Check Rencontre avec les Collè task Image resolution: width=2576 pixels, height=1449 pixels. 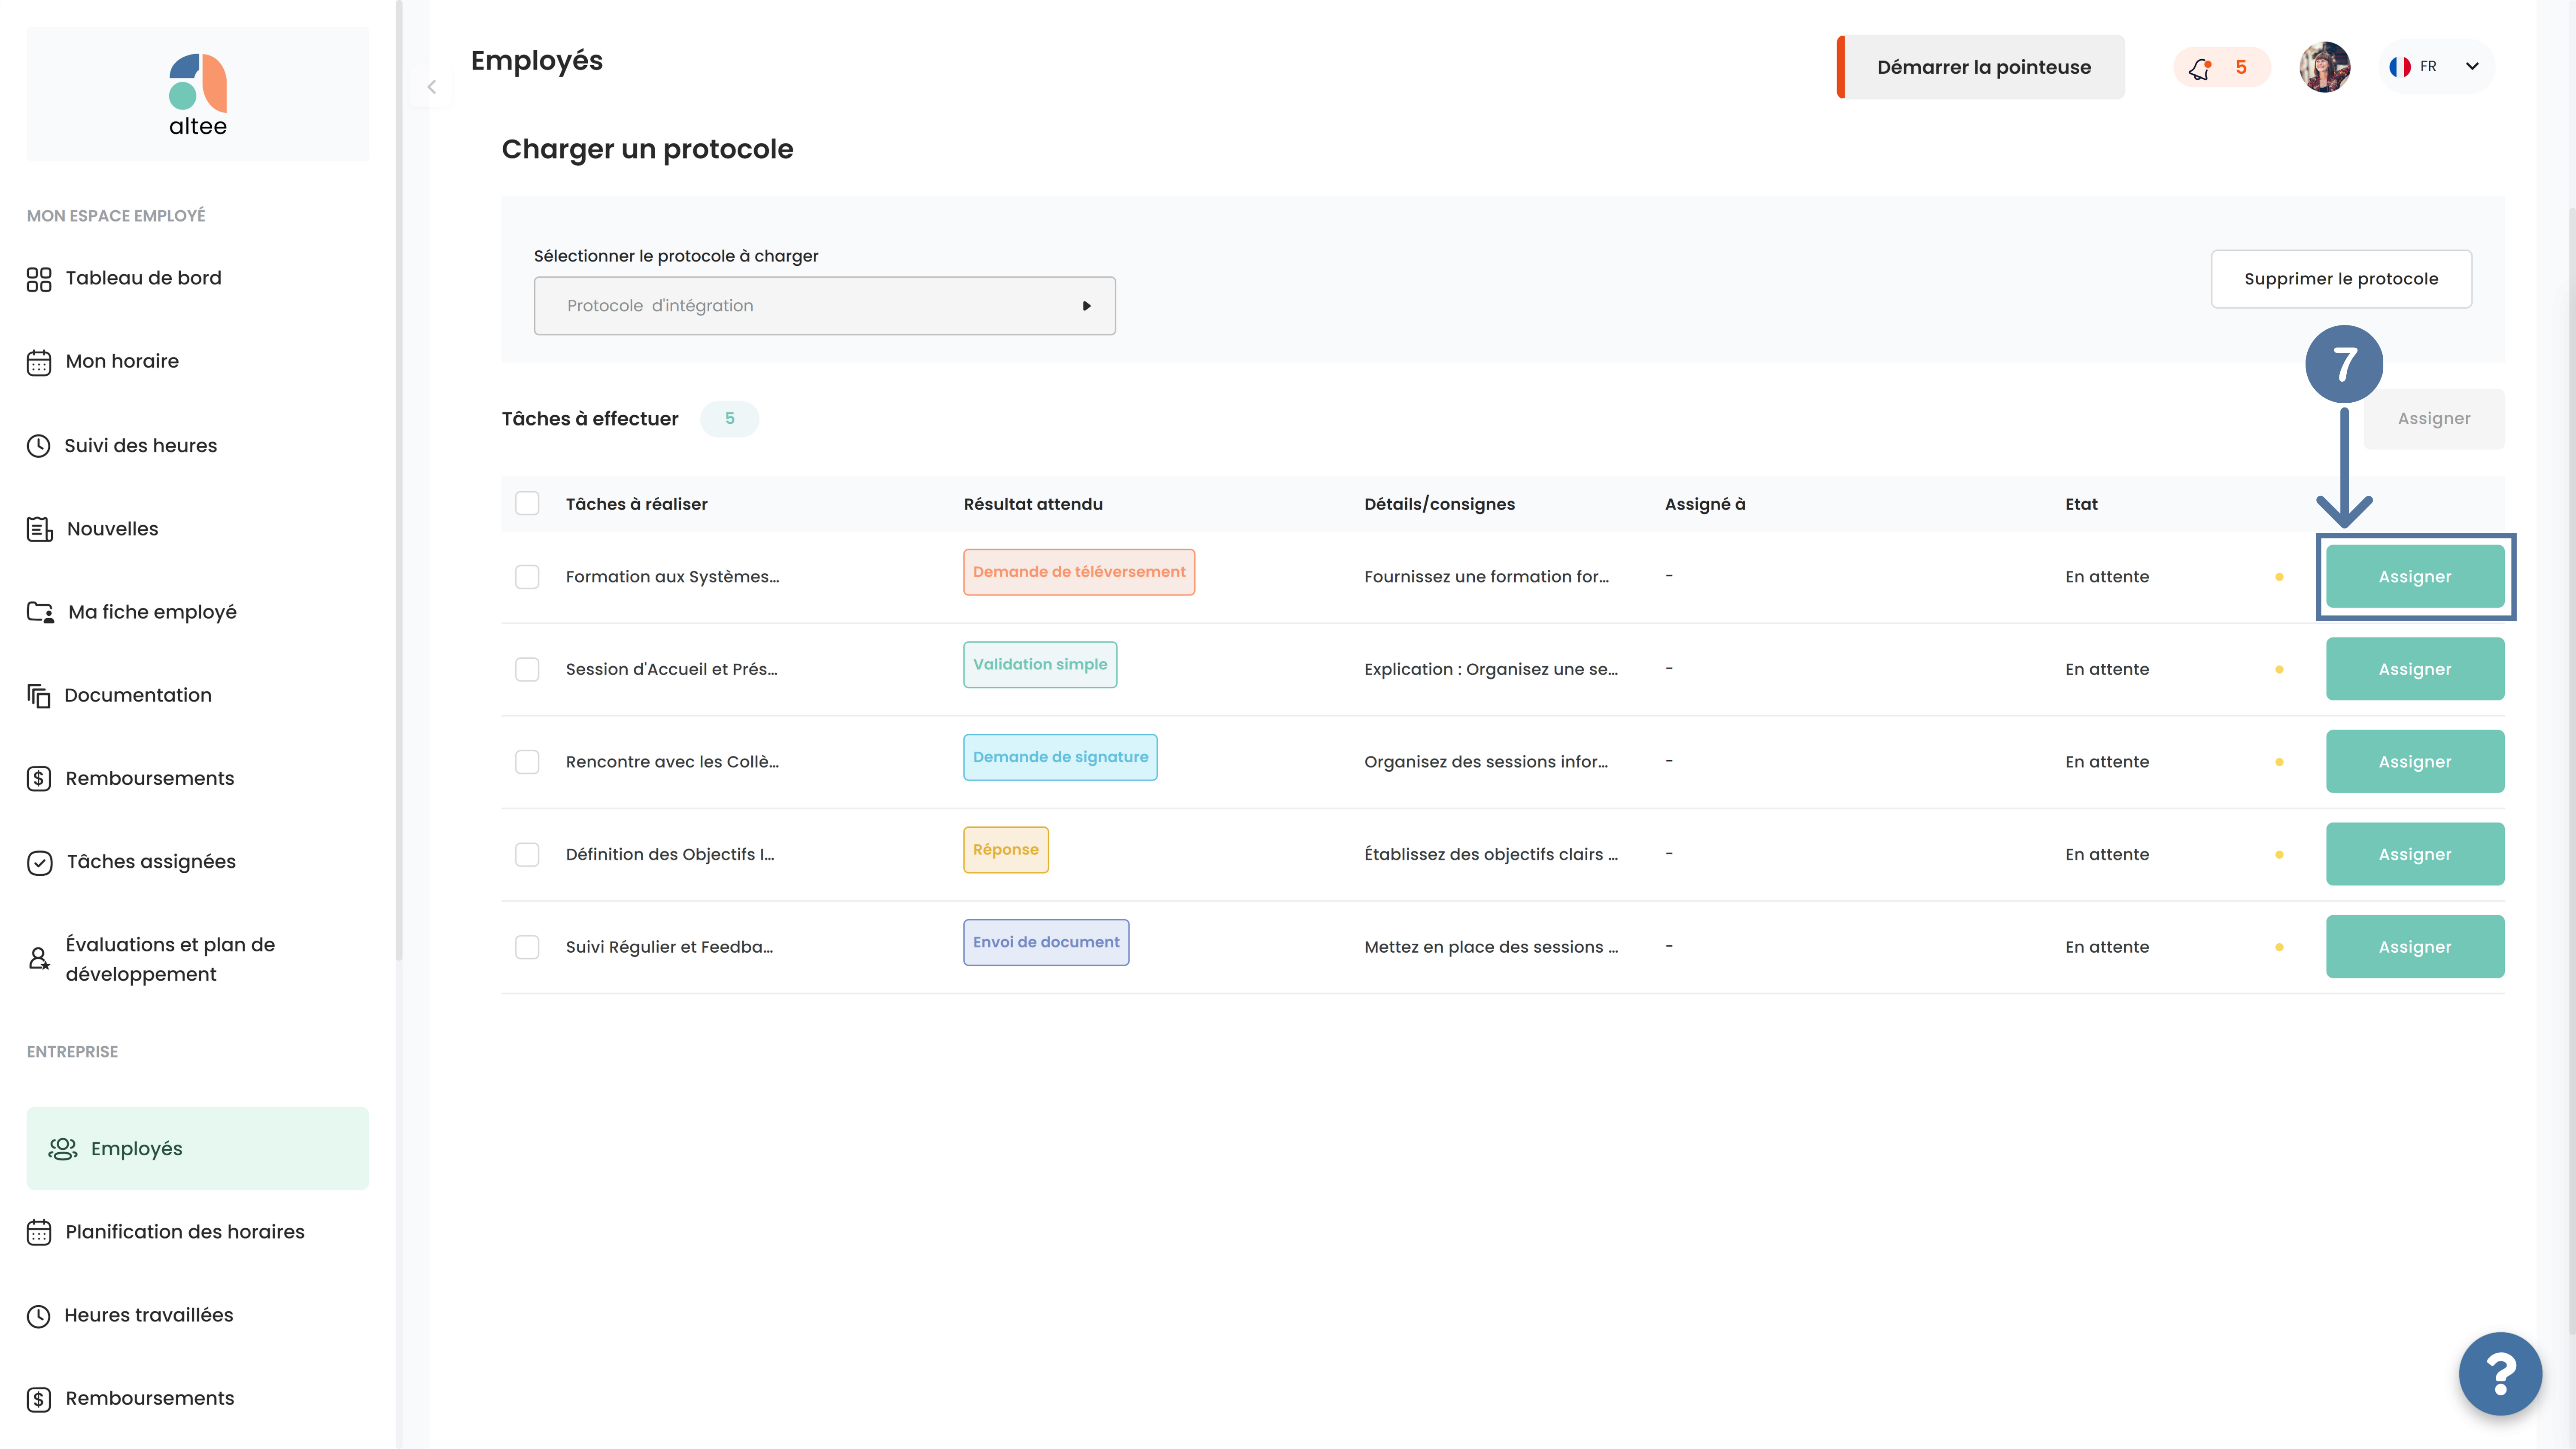pyautogui.click(x=527, y=762)
